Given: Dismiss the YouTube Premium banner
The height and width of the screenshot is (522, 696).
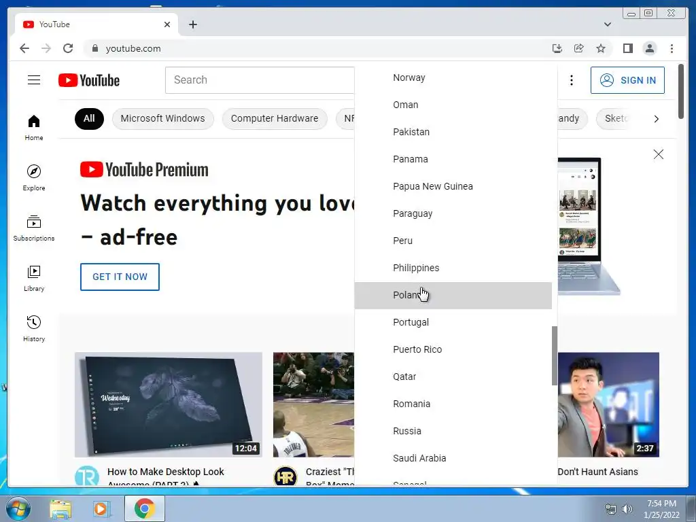Looking at the screenshot, I should pyautogui.click(x=658, y=154).
